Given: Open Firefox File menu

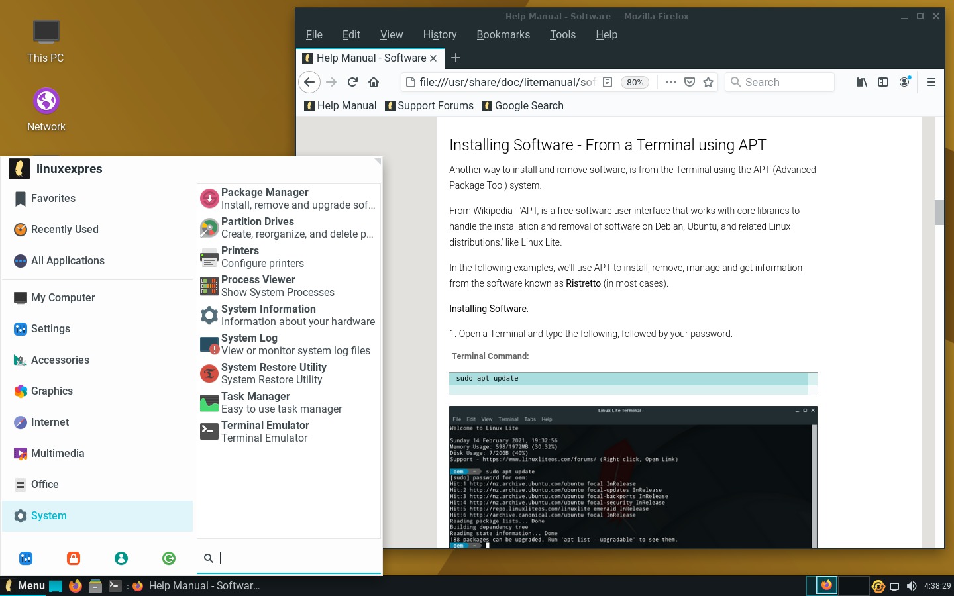Looking at the screenshot, I should (x=314, y=34).
